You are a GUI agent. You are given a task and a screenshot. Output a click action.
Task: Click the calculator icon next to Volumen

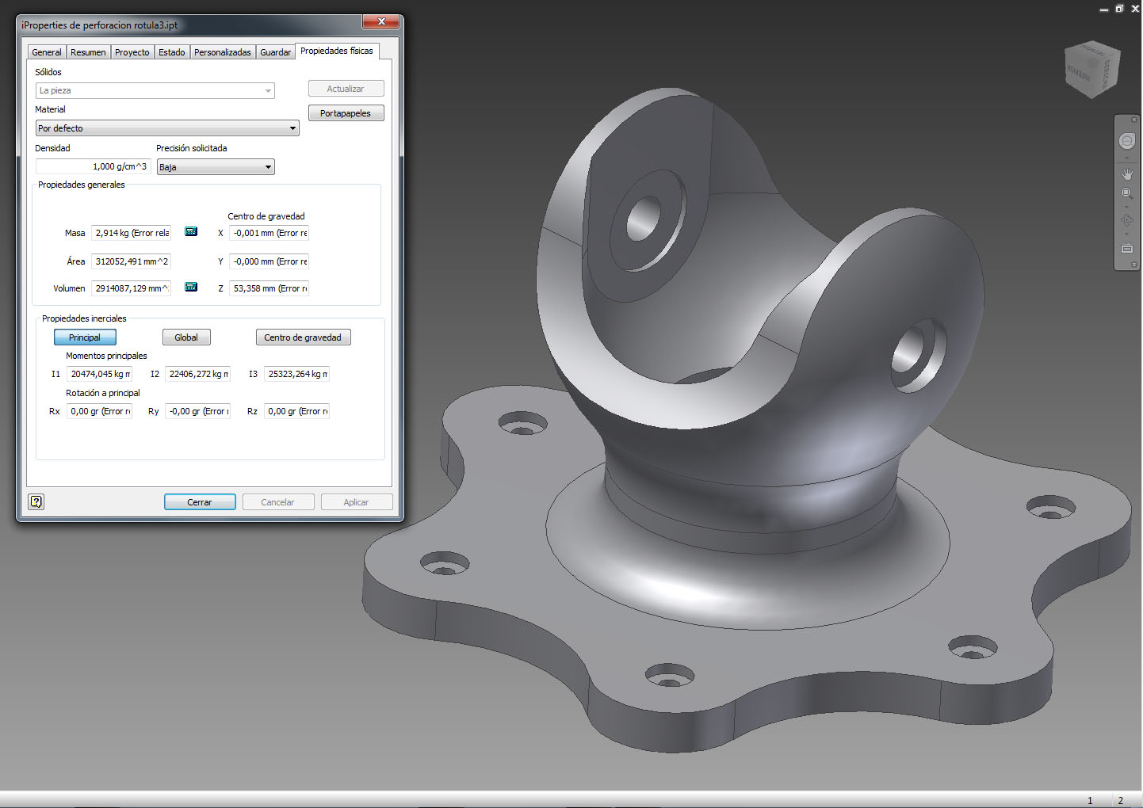(x=191, y=287)
